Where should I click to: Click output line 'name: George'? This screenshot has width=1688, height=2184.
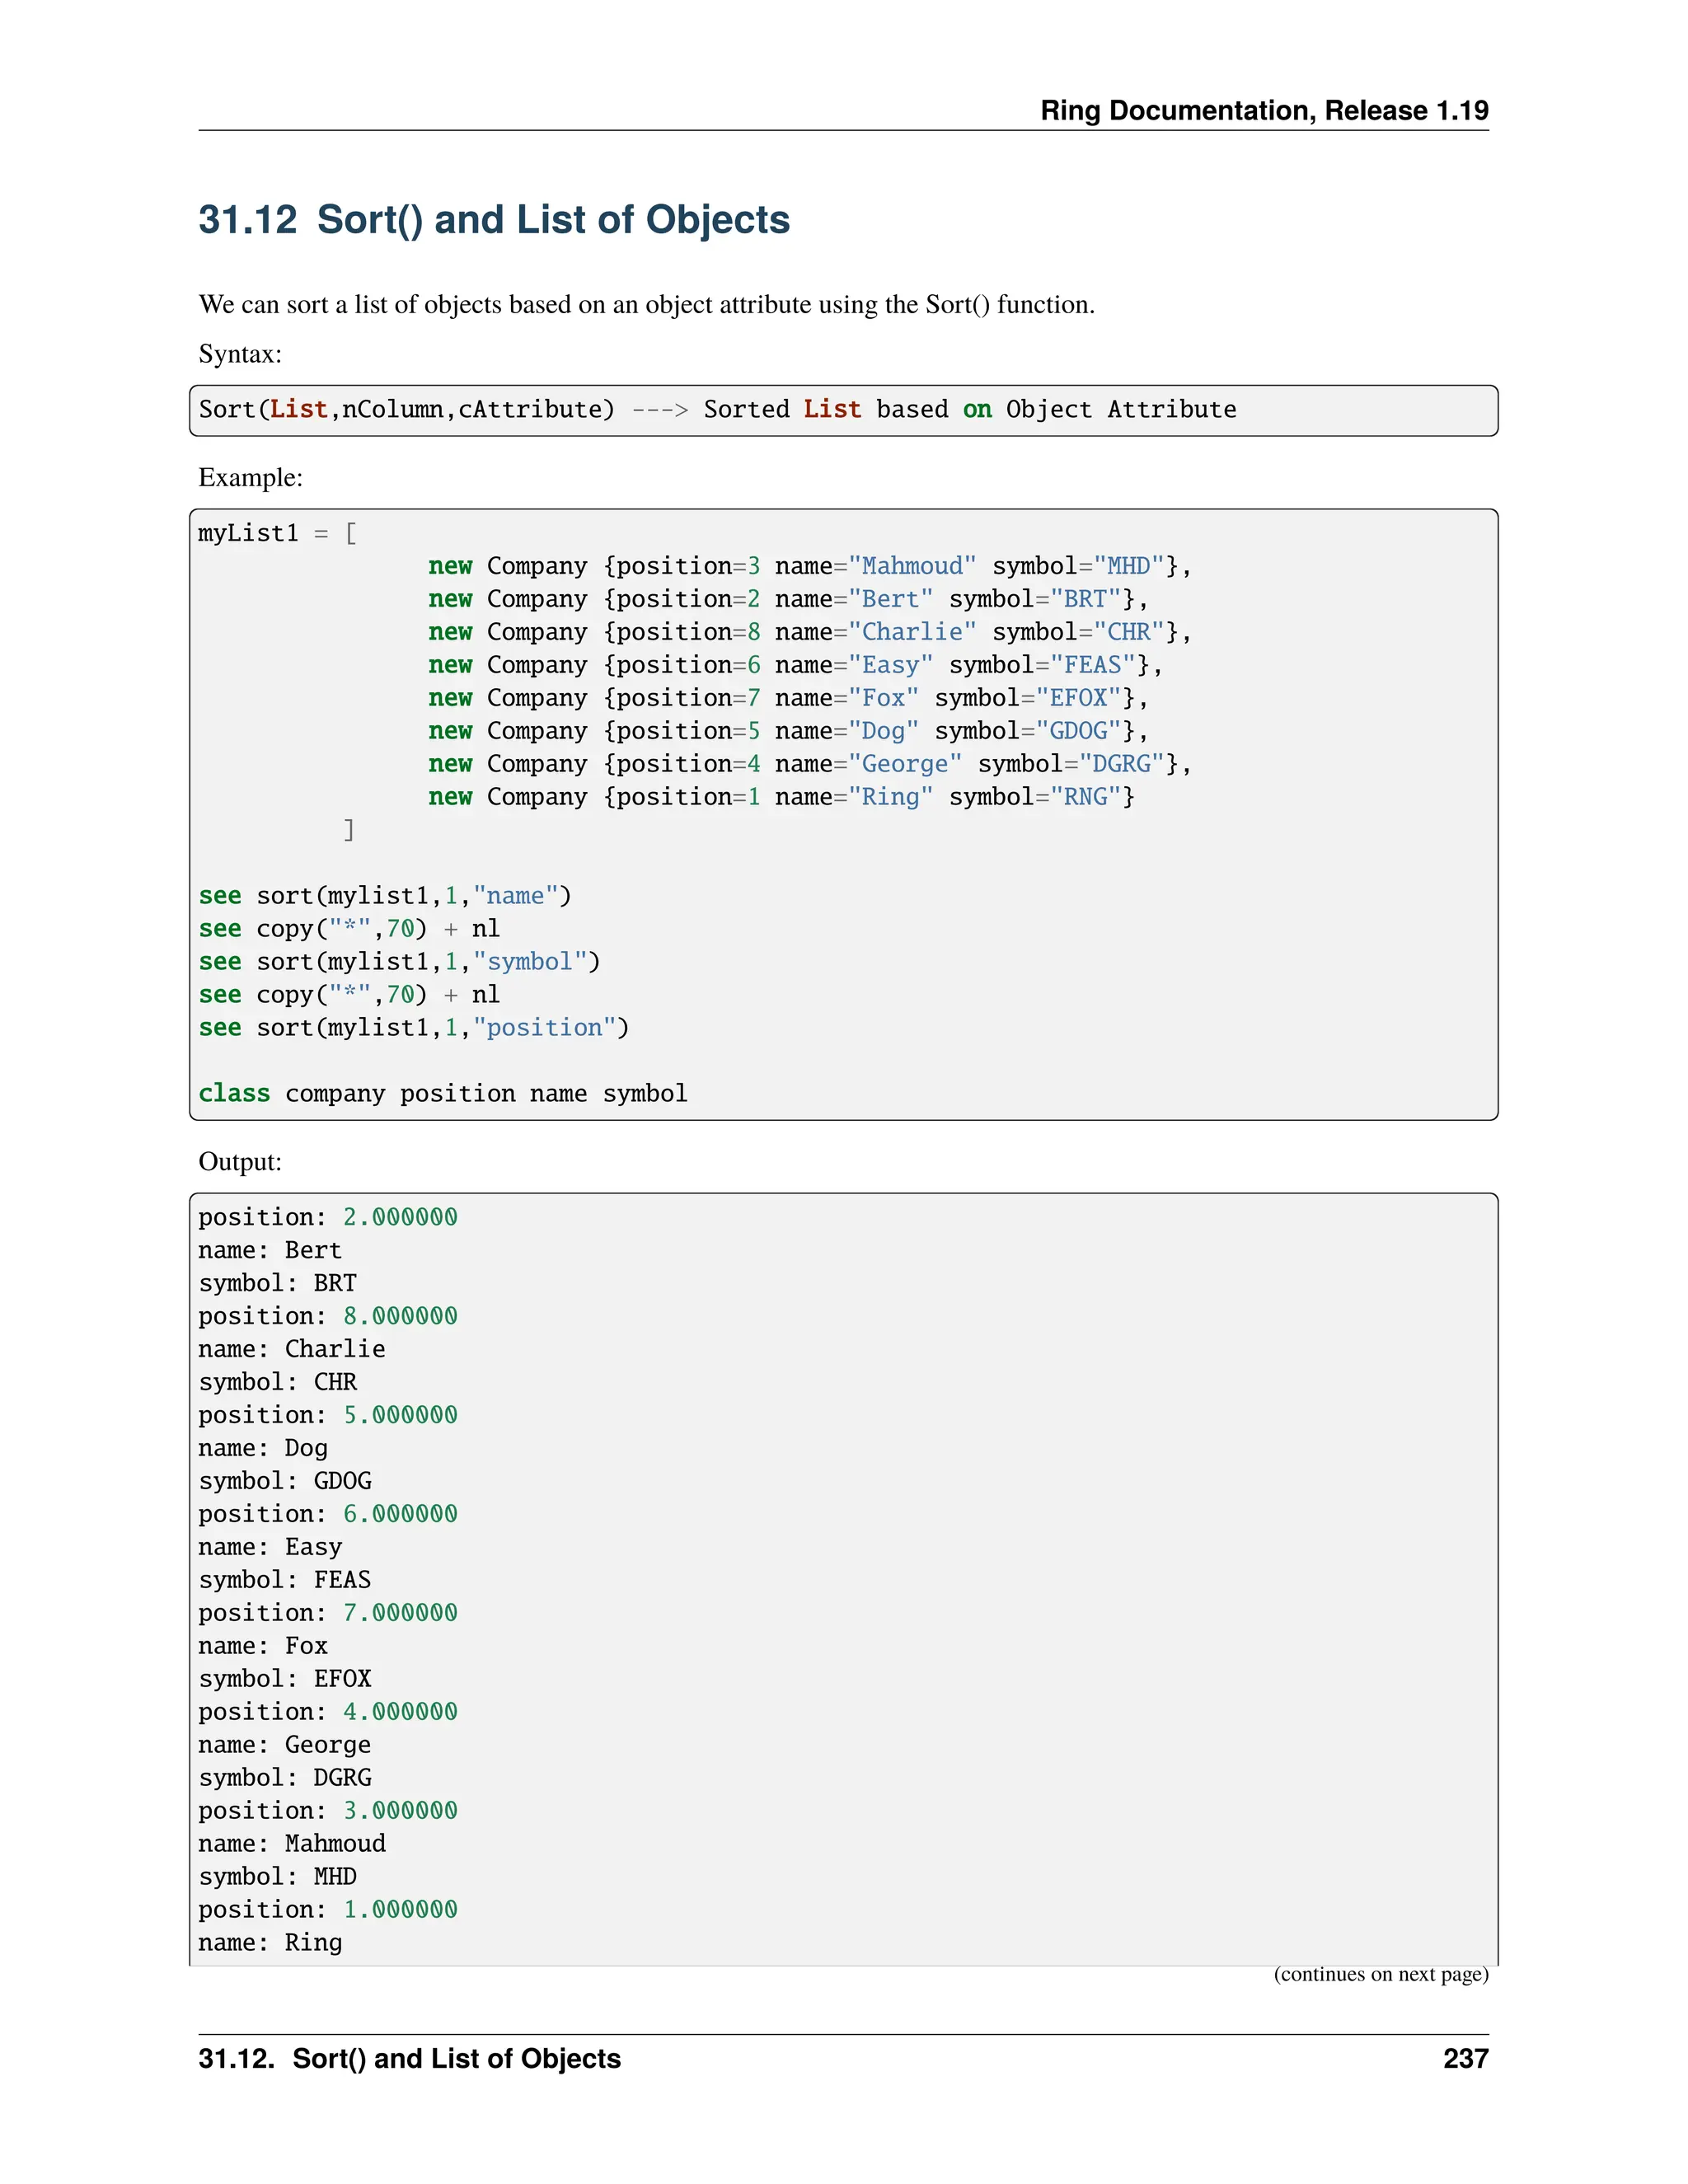(x=285, y=1746)
